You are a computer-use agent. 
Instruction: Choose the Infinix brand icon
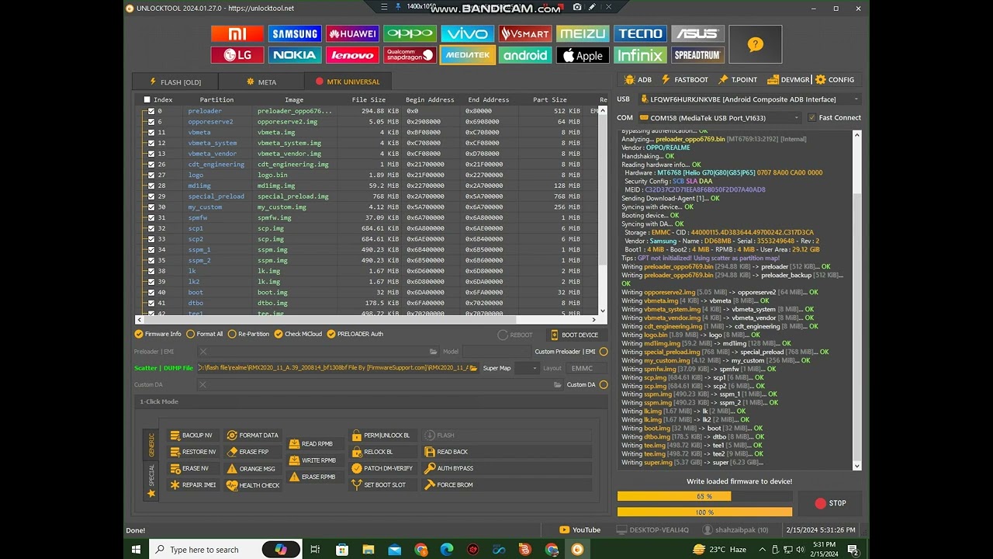[x=640, y=55]
